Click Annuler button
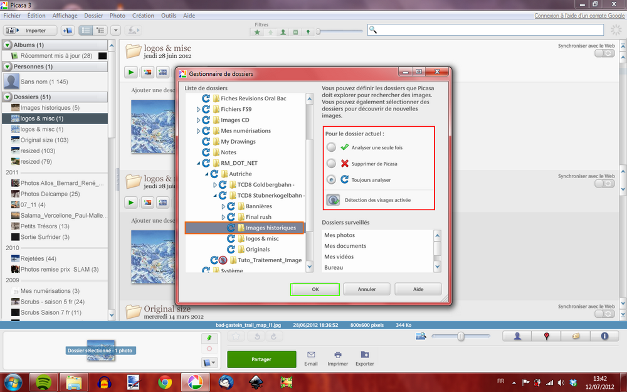The width and height of the screenshot is (627, 392). (367, 289)
